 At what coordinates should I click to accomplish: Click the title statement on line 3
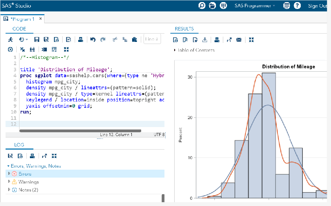(66, 70)
